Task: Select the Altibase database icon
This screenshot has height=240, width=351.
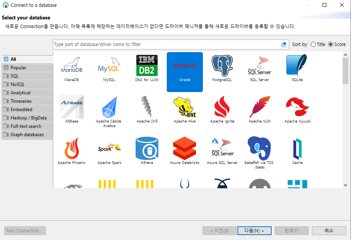Action: pos(72,106)
